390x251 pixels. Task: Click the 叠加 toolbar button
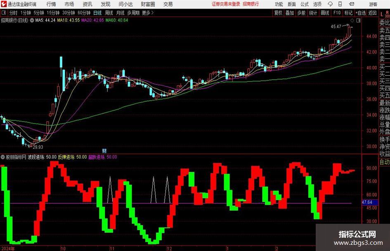[290, 13]
